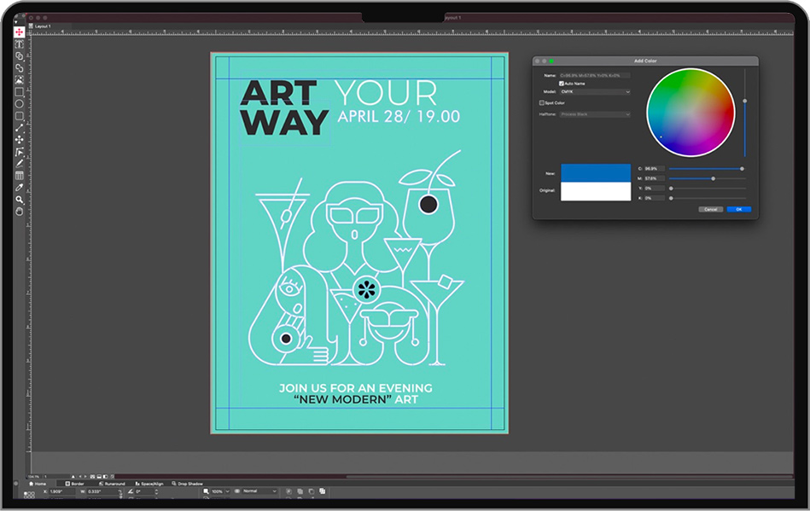Open the Model CMYK dropdown
This screenshot has height=511, width=810.
click(595, 91)
